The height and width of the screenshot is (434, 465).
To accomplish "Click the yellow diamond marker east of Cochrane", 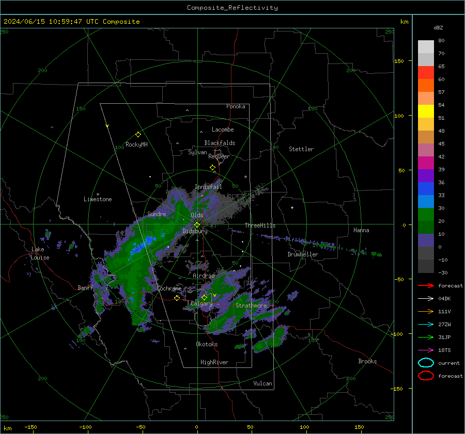I will (177, 298).
